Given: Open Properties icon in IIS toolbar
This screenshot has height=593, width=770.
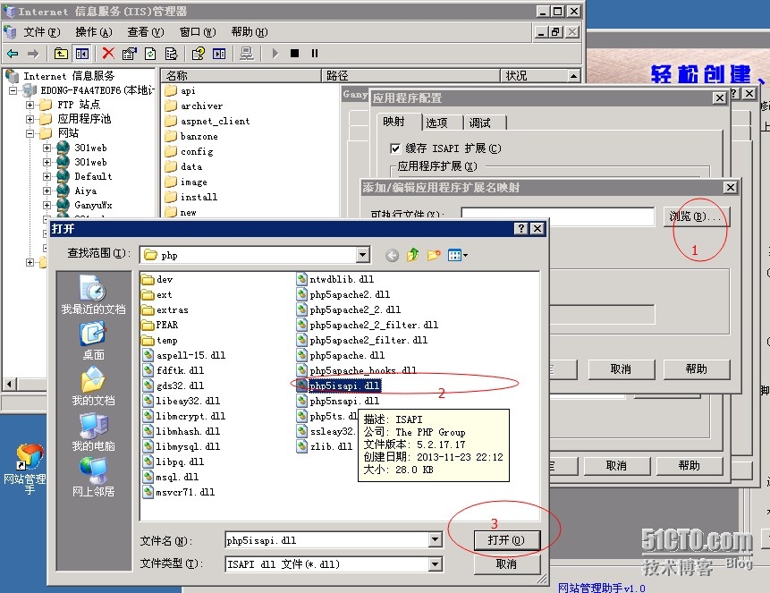Looking at the screenshot, I should [x=130, y=53].
